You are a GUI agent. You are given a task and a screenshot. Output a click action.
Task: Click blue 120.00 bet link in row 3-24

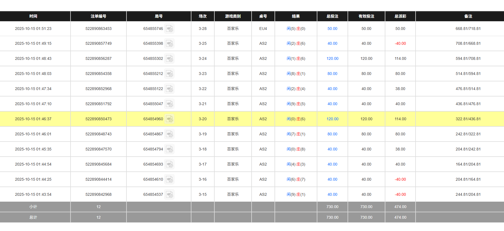click(332, 58)
